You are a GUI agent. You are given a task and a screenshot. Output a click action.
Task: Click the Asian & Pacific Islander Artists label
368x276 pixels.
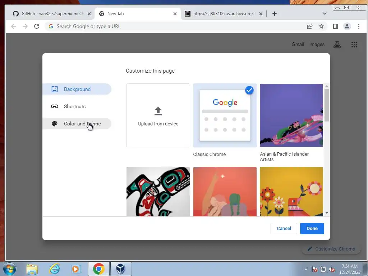tap(284, 157)
